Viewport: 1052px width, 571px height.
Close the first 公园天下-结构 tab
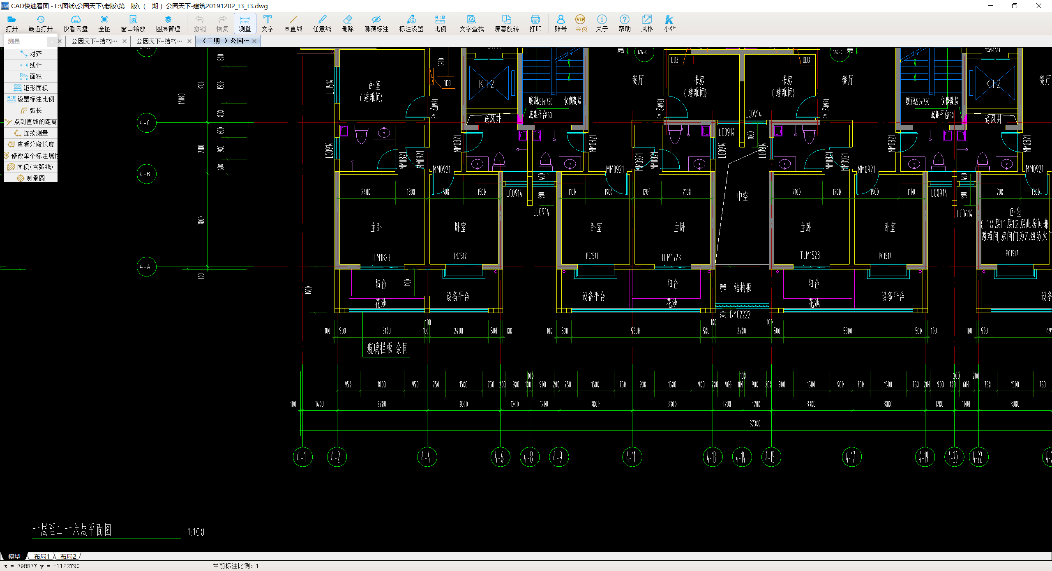(x=125, y=41)
